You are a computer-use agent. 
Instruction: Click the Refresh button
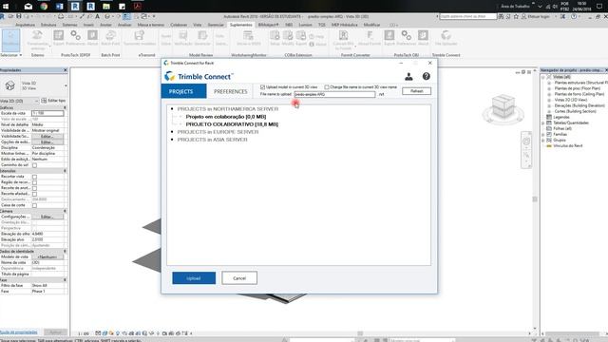tap(416, 91)
